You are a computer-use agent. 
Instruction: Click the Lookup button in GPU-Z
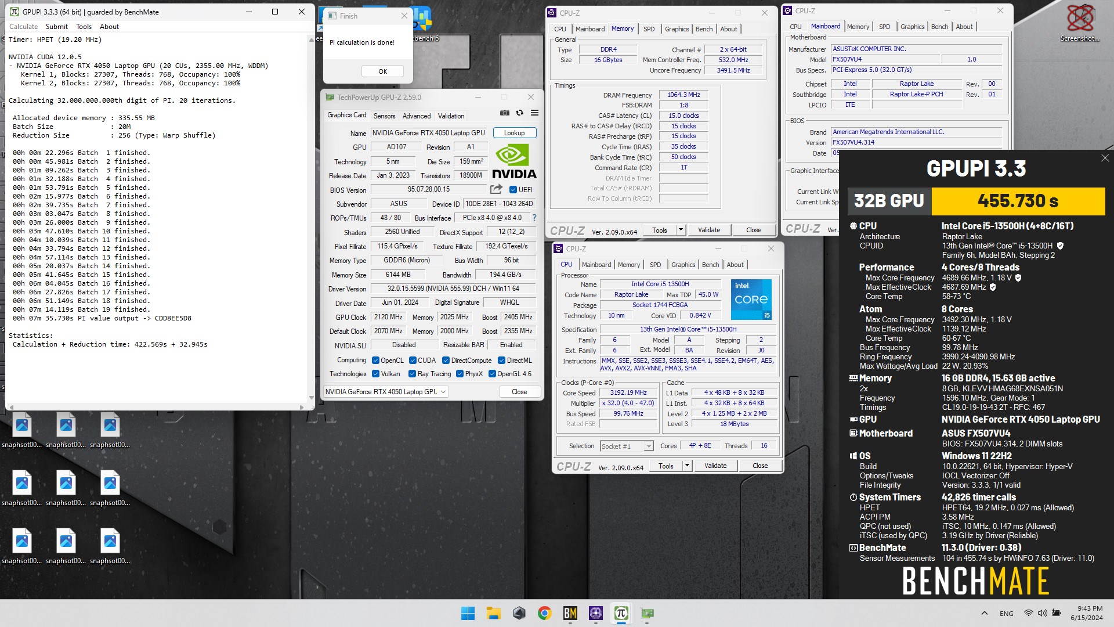514,133
